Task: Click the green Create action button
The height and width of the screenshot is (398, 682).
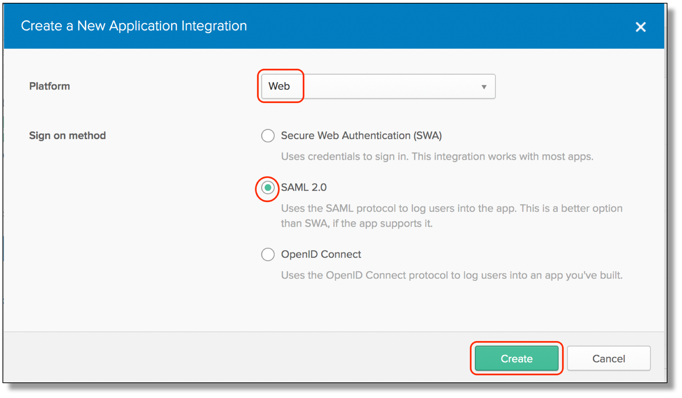Action: pyautogui.click(x=517, y=358)
